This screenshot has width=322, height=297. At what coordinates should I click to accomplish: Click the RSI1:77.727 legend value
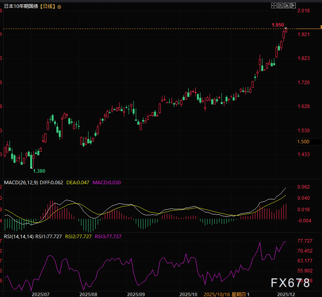click(48, 236)
